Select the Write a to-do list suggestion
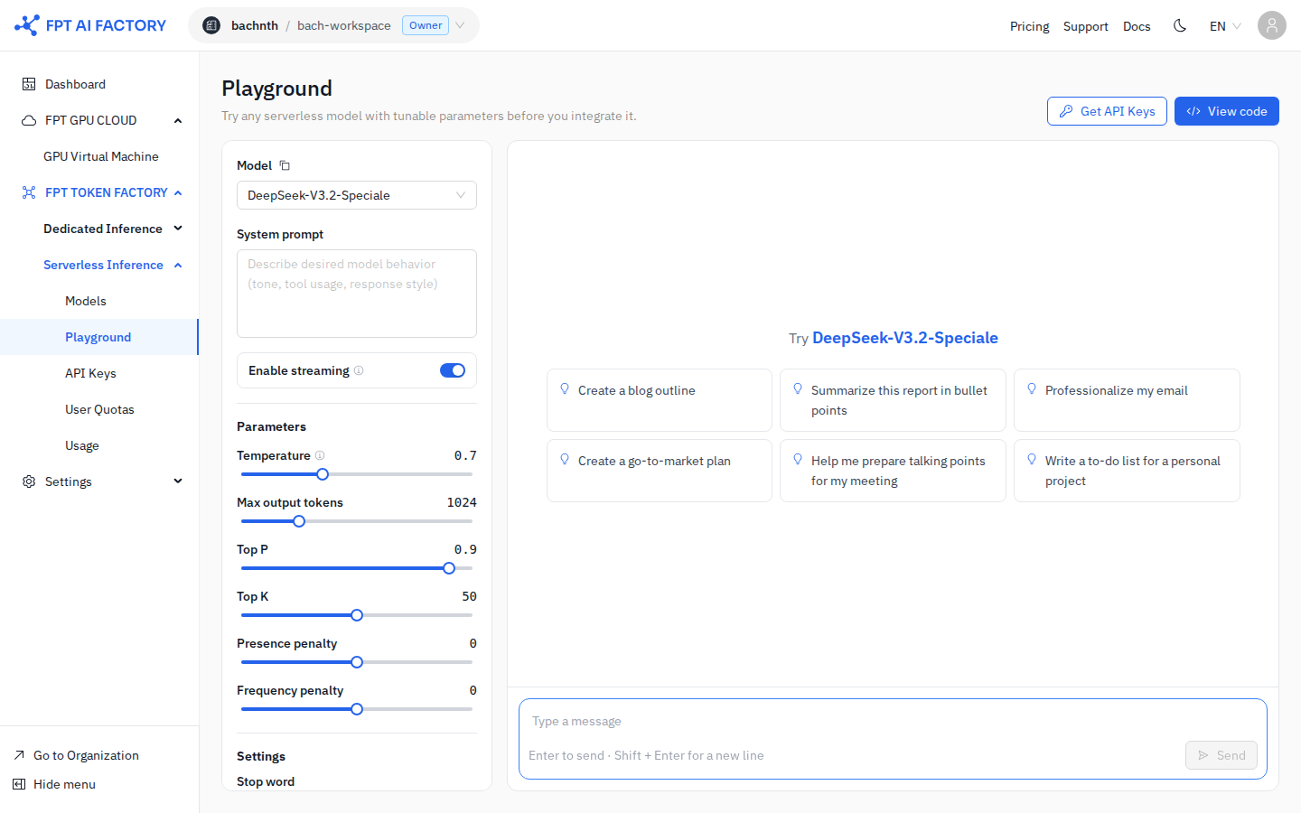The width and height of the screenshot is (1301, 813). pyautogui.click(x=1127, y=471)
